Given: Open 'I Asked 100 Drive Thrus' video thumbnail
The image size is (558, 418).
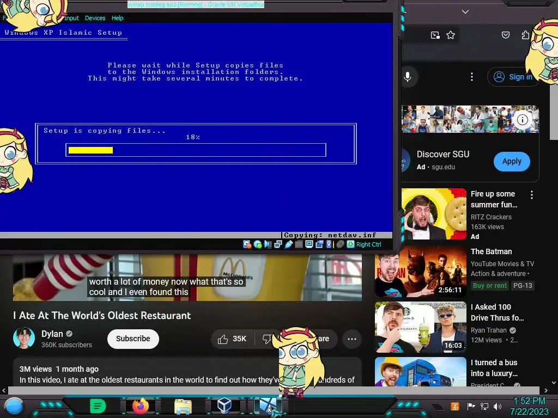Looking at the screenshot, I should coord(421,327).
